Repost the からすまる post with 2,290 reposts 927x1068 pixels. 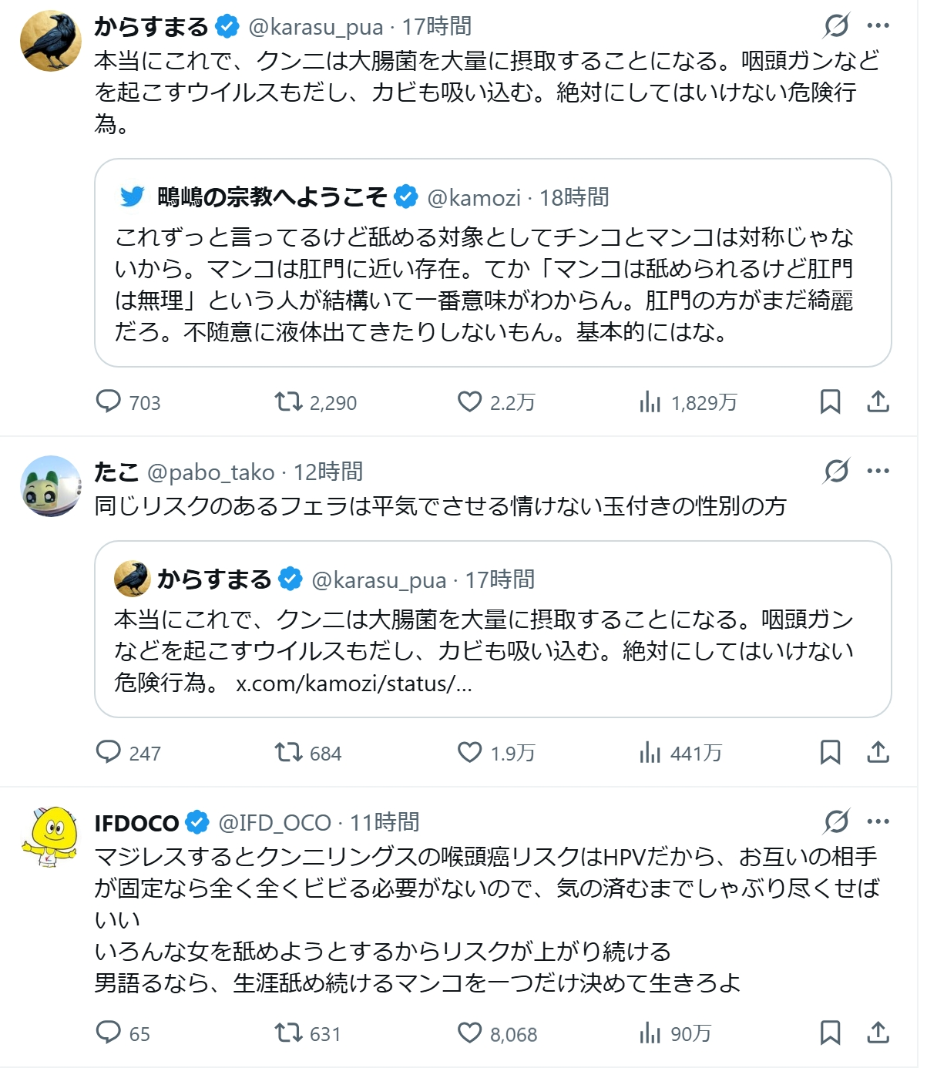289,401
